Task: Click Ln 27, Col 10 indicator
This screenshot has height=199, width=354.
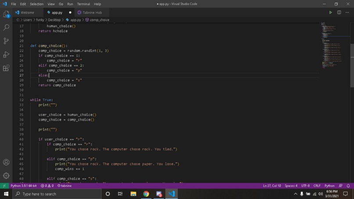Action: click(272, 186)
